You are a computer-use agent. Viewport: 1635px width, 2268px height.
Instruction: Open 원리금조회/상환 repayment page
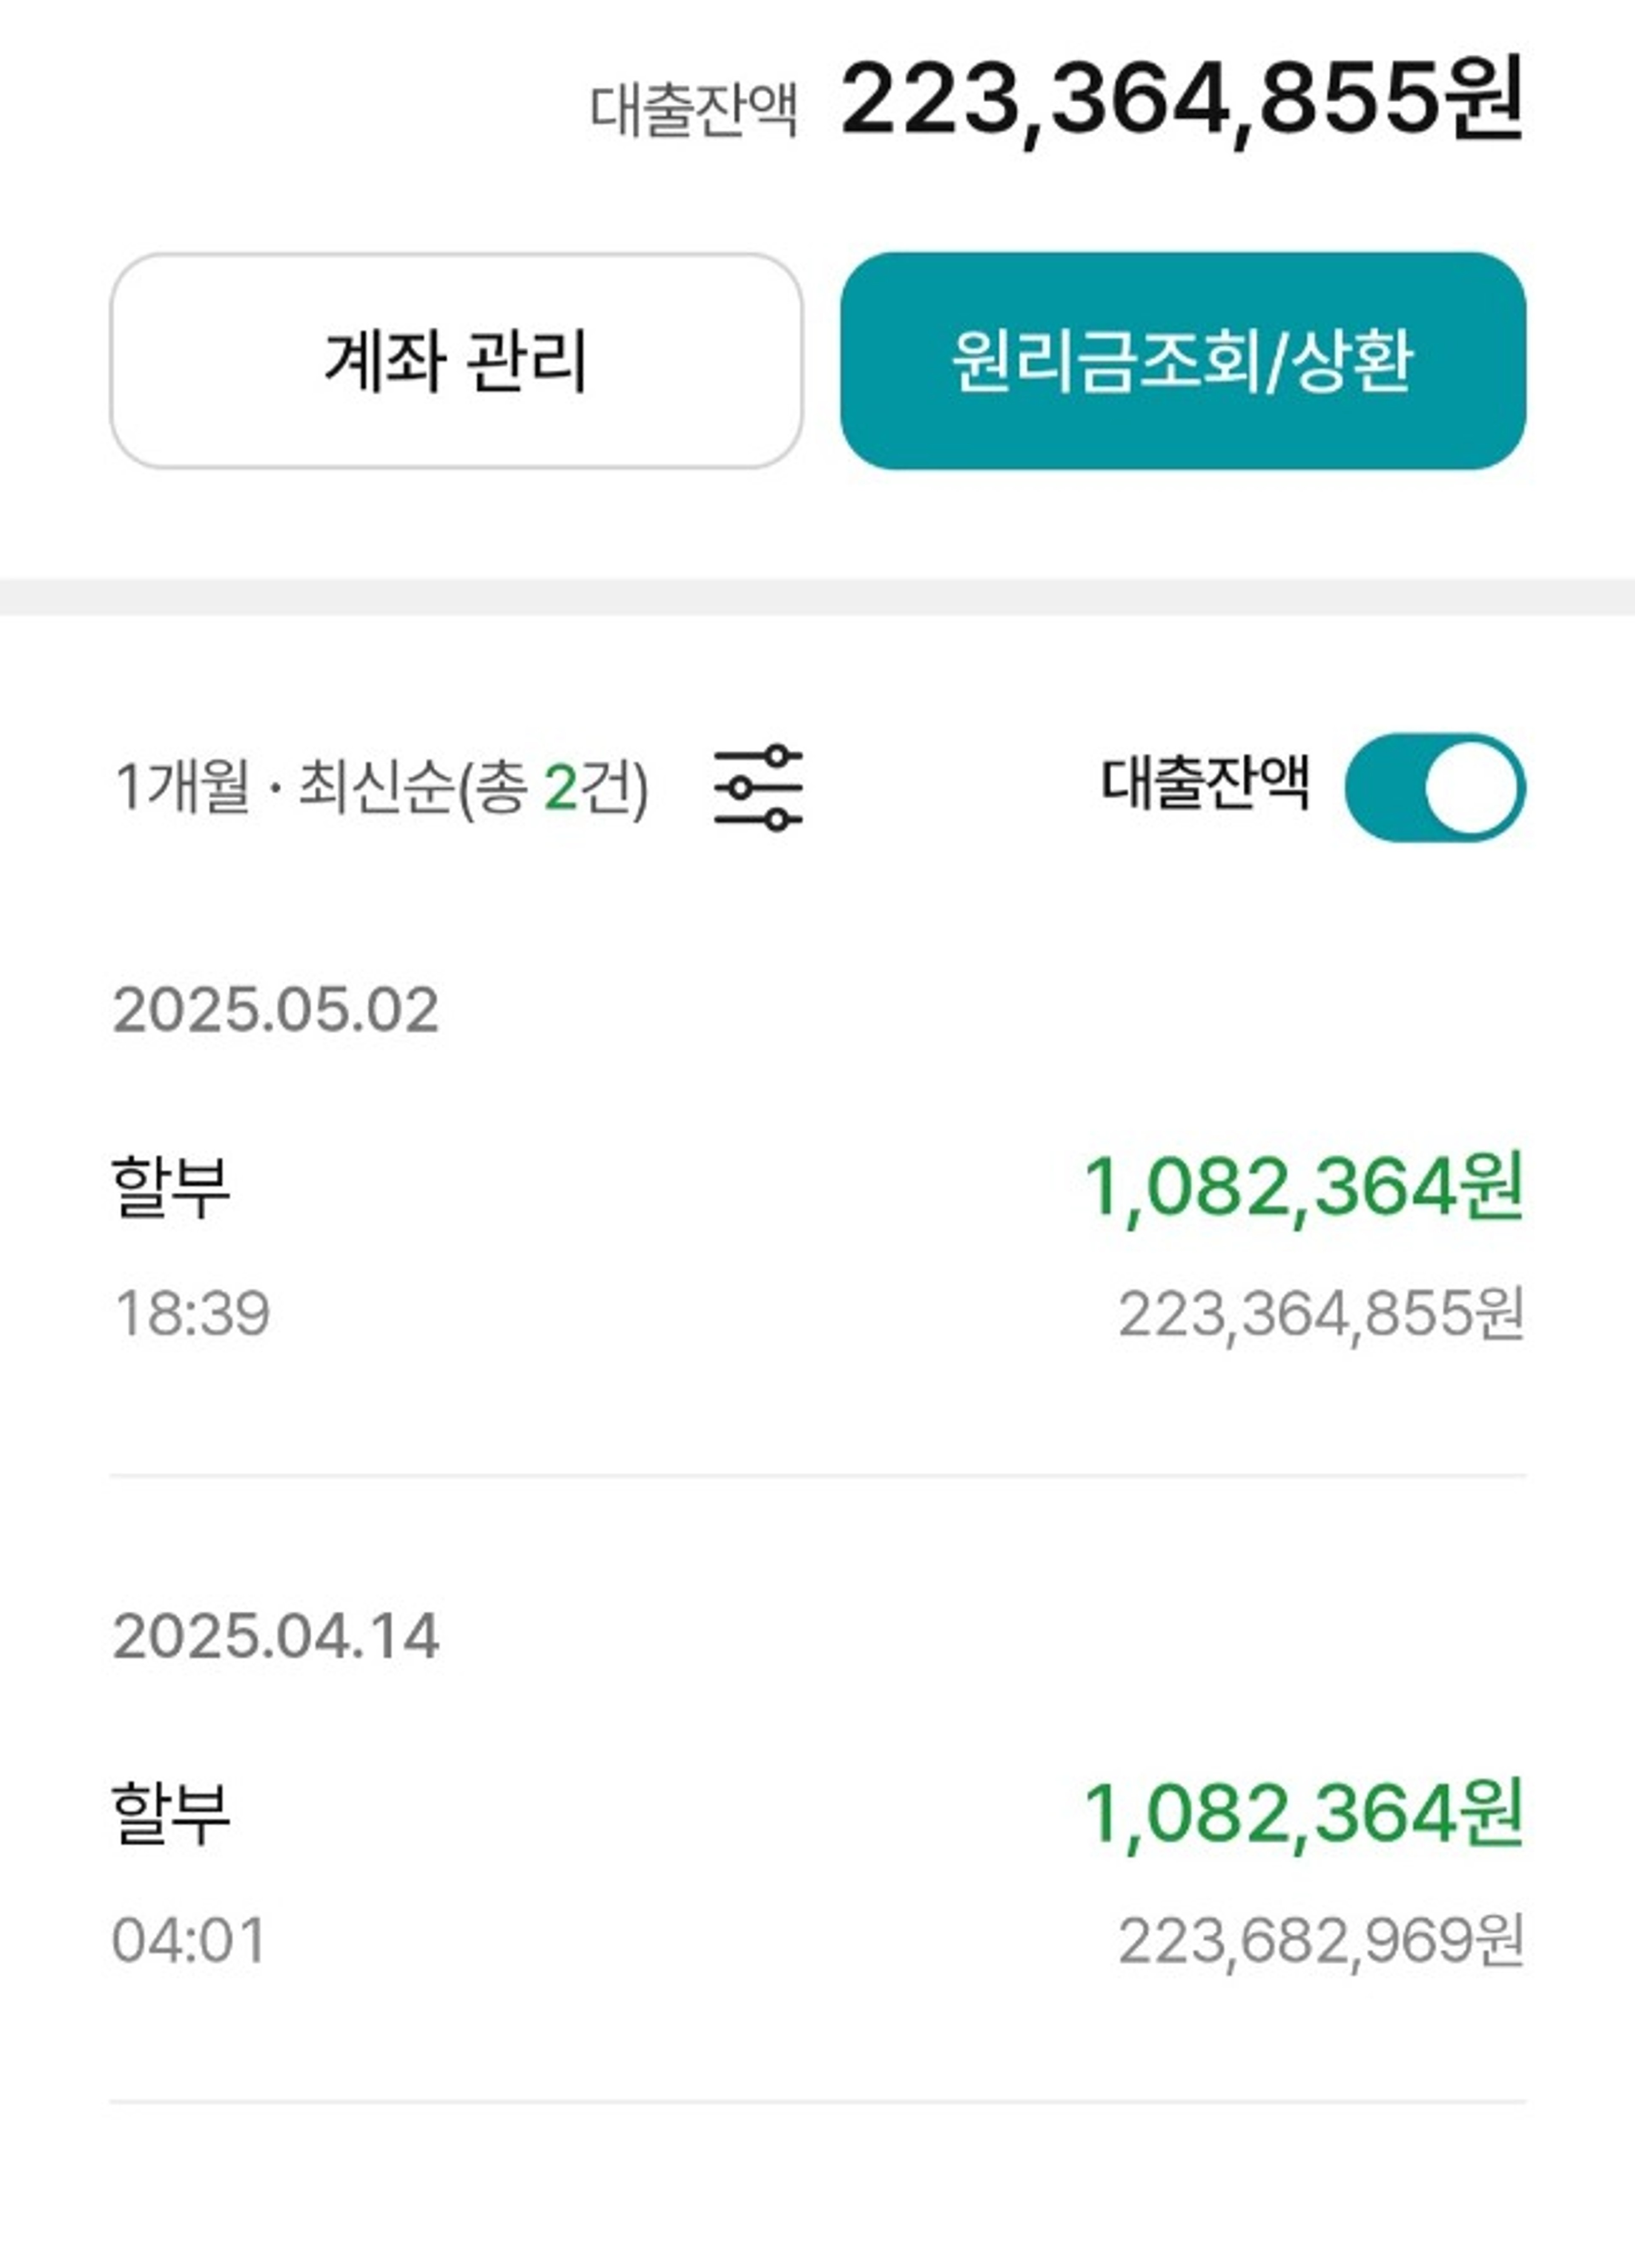coord(1182,360)
